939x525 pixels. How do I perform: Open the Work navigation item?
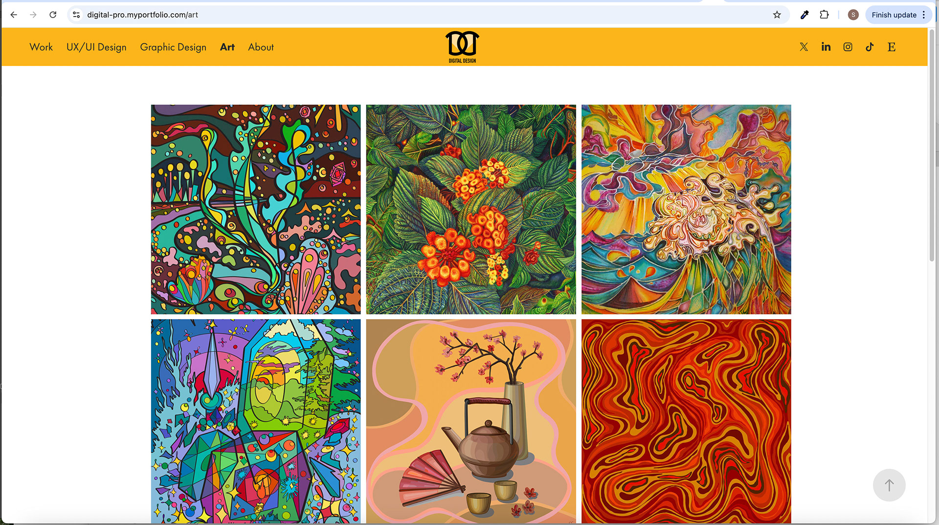[41, 47]
